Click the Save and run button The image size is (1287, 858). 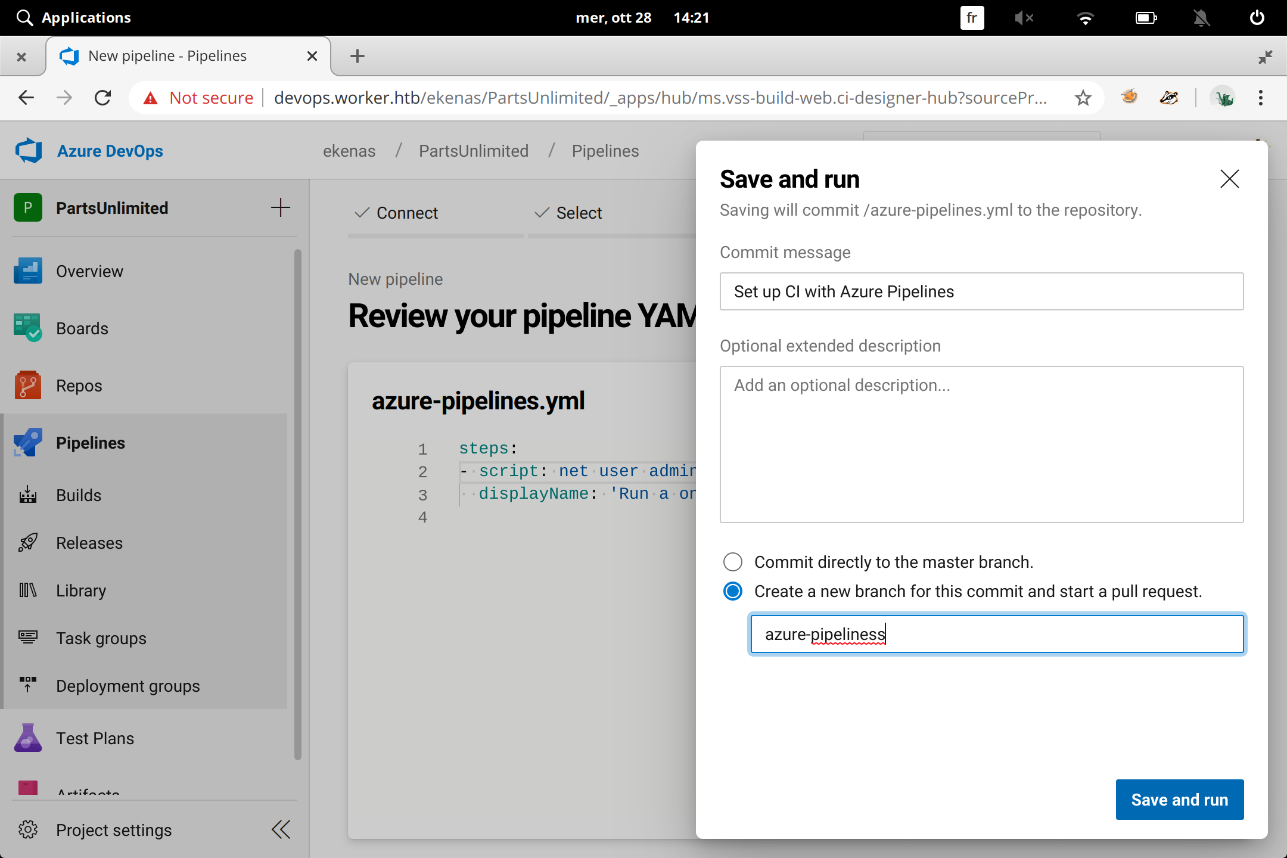click(1179, 799)
